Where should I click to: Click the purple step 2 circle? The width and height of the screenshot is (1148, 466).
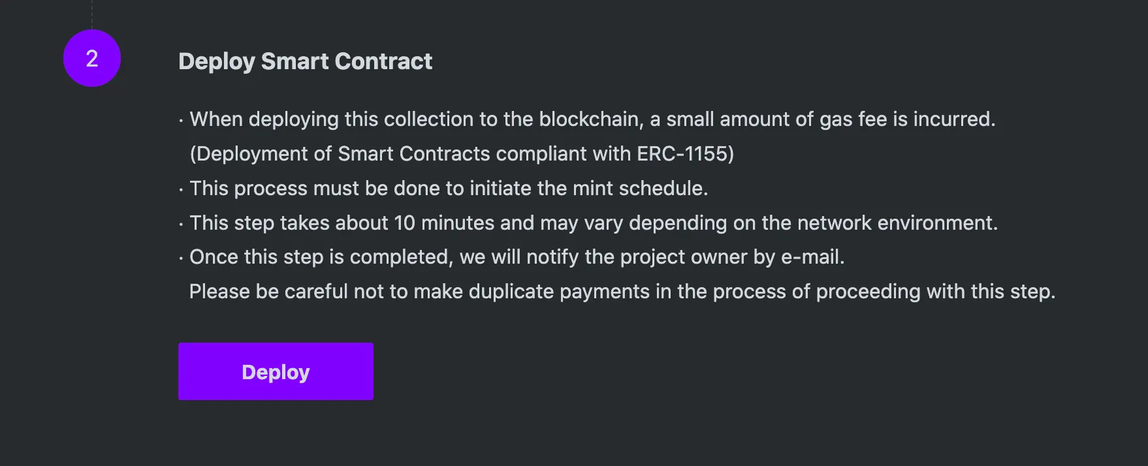tap(92, 58)
